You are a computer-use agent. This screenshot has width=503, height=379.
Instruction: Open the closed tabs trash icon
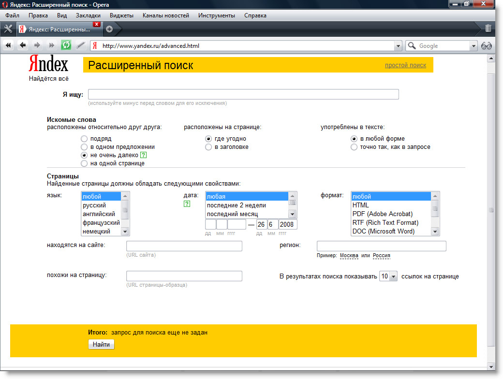pyautogui.click(x=488, y=28)
